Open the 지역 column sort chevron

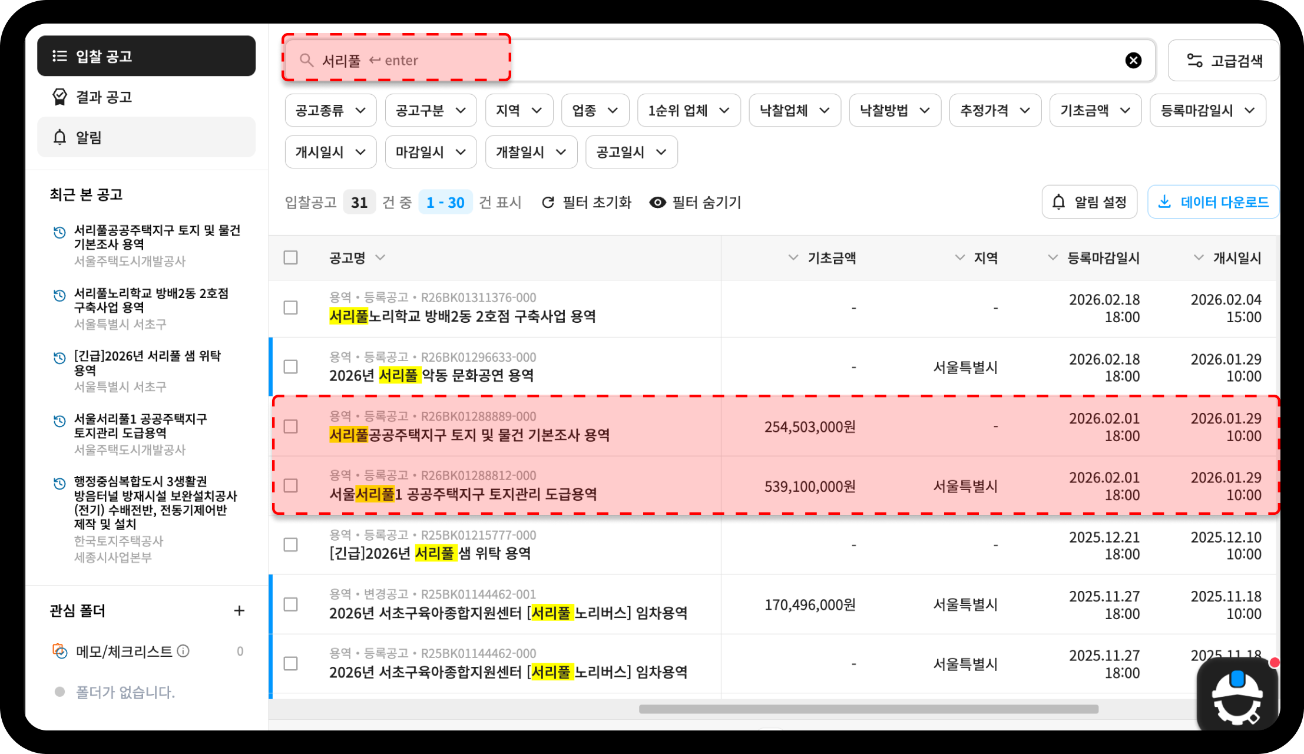pyautogui.click(x=959, y=257)
